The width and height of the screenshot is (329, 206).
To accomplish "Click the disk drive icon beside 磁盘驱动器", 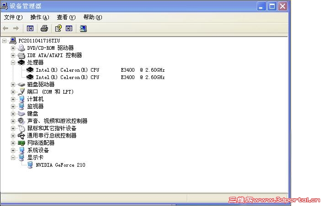I will tap(21, 85).
